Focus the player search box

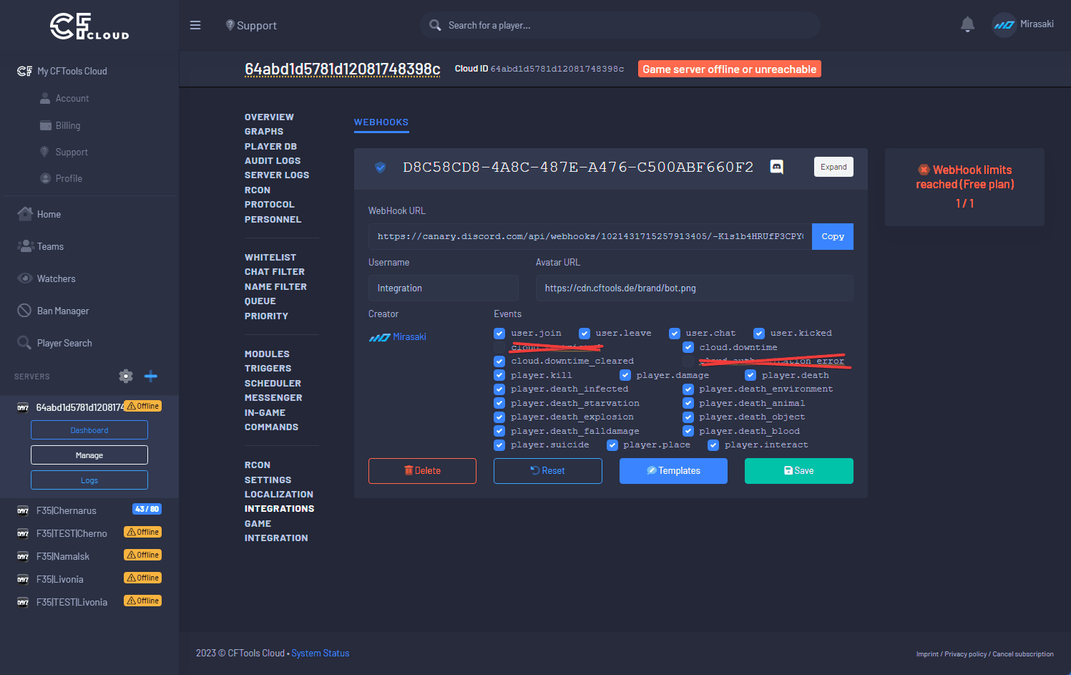click(620, 25)
